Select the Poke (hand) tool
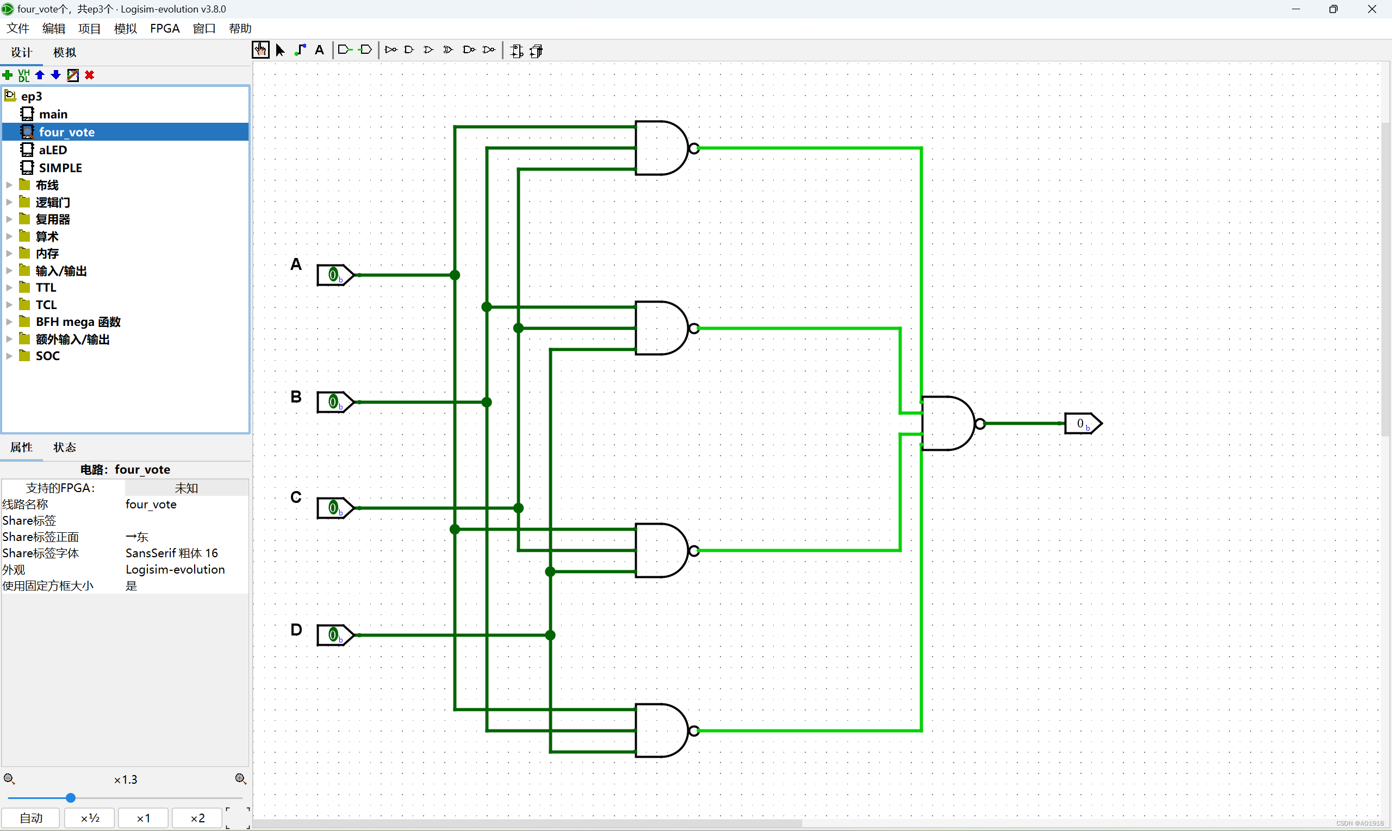1392x831 pixels. tap(260, 51)
